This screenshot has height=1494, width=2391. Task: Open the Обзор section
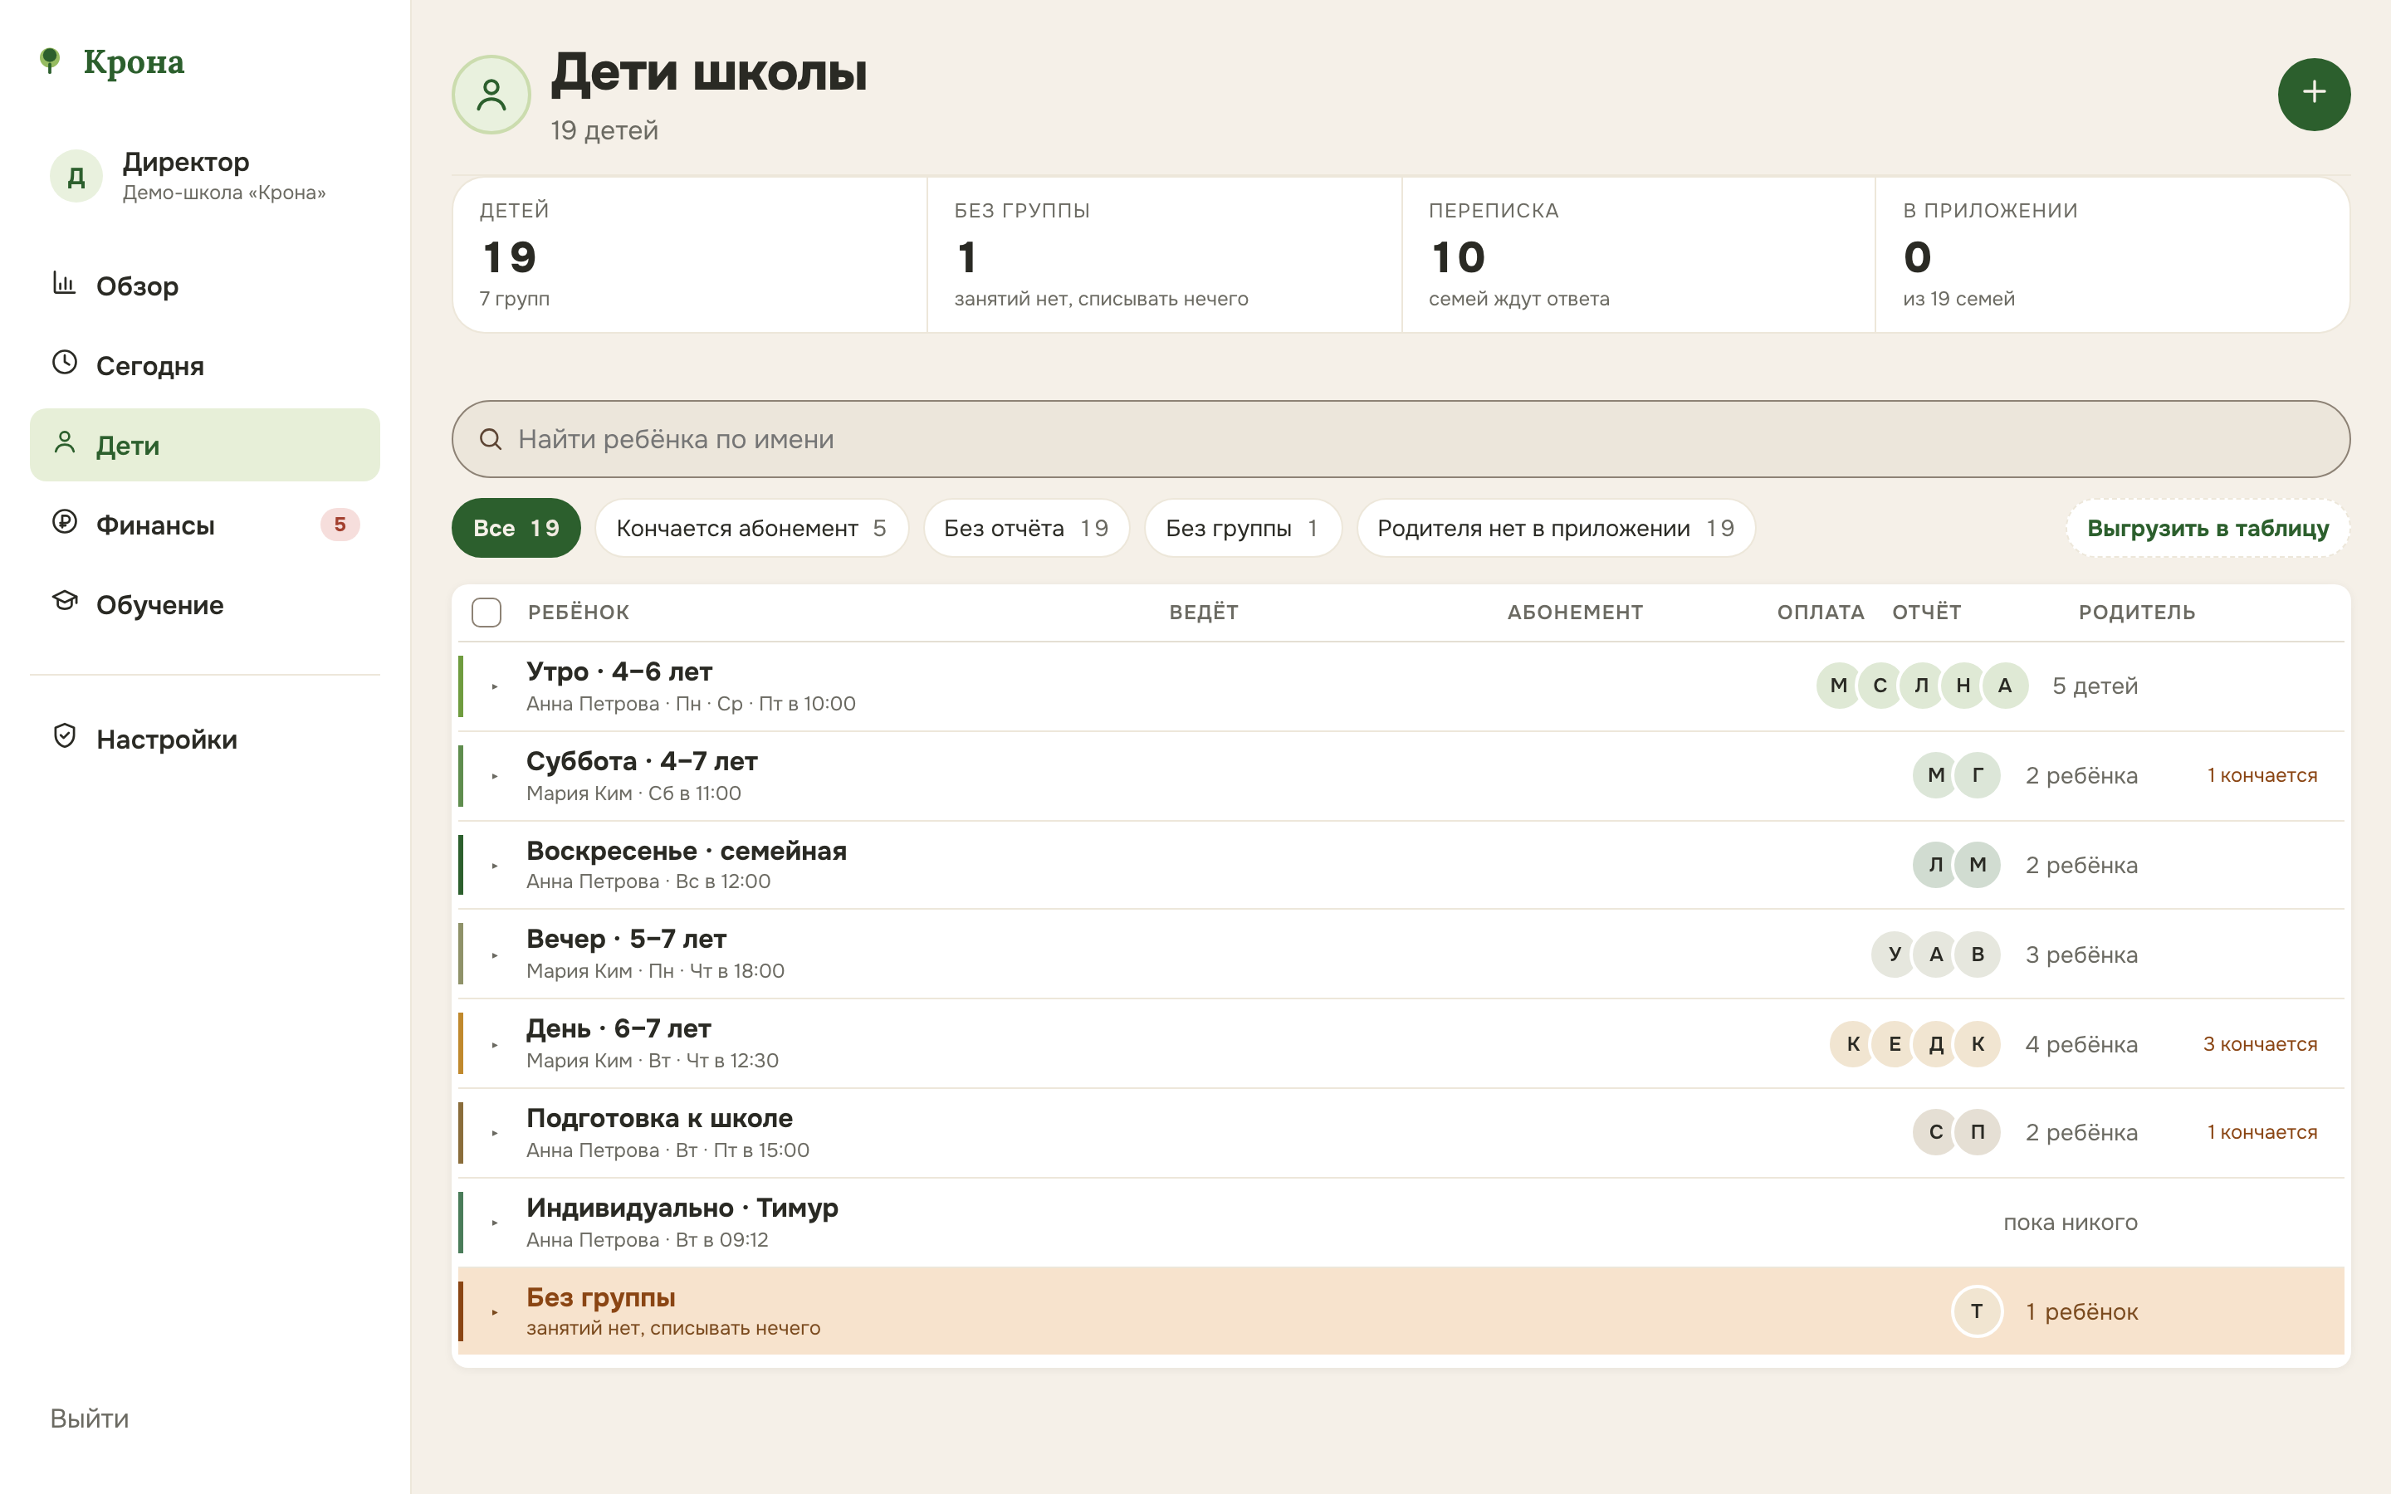[204, 286]
